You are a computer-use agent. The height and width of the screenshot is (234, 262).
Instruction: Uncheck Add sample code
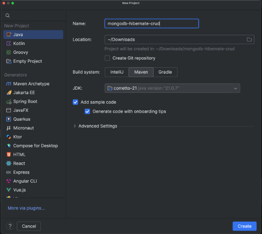point(75,102)
